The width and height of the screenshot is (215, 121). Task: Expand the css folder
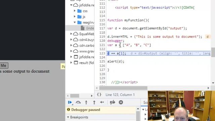click(75, 11)
